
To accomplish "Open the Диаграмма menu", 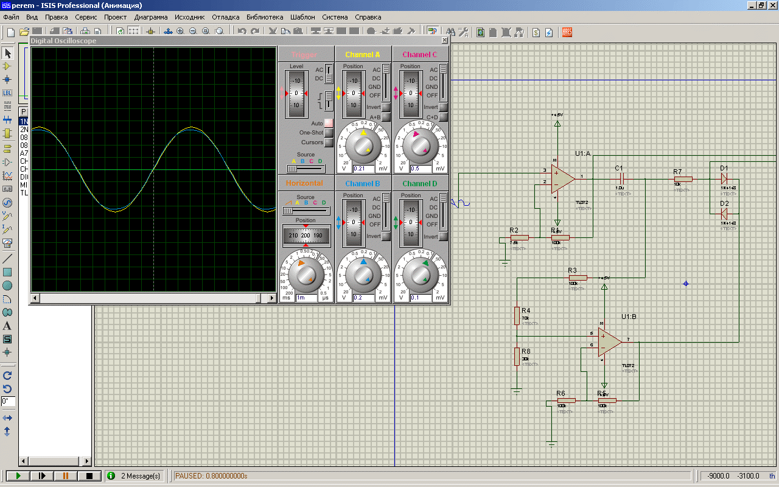I will (x=151, y=17).
